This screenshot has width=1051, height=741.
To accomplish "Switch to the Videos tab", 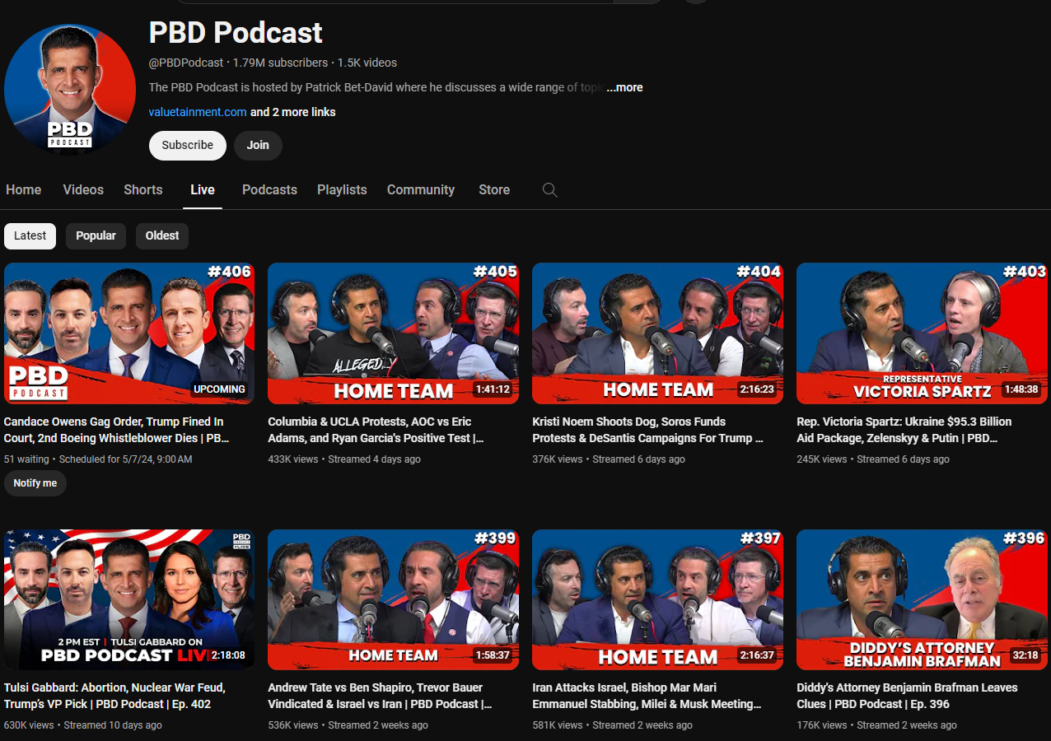I will [83, 189].
